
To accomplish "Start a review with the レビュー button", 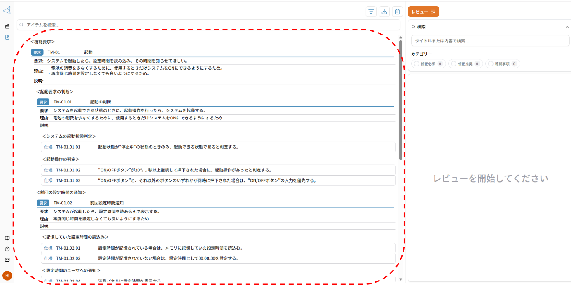I will click(423, 12).
